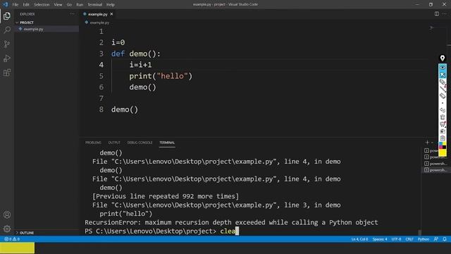This screenshot has height=254, width=451.
Task: Open the File menu
Action: coord(16,5)
